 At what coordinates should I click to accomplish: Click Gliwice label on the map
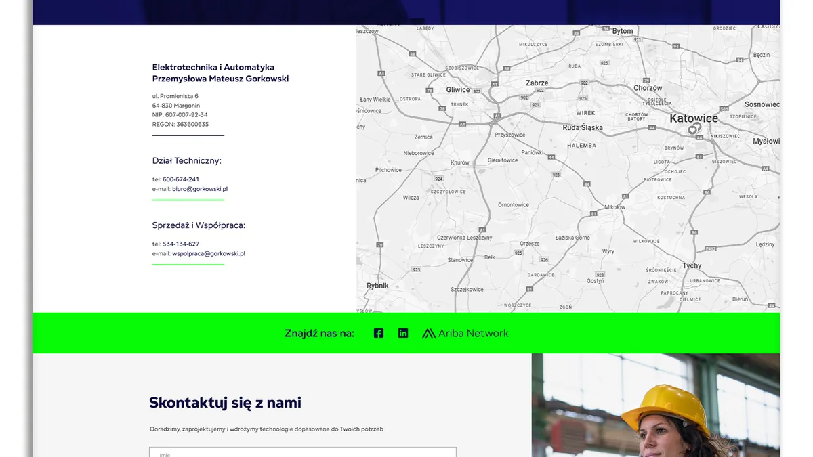point(458,89)
